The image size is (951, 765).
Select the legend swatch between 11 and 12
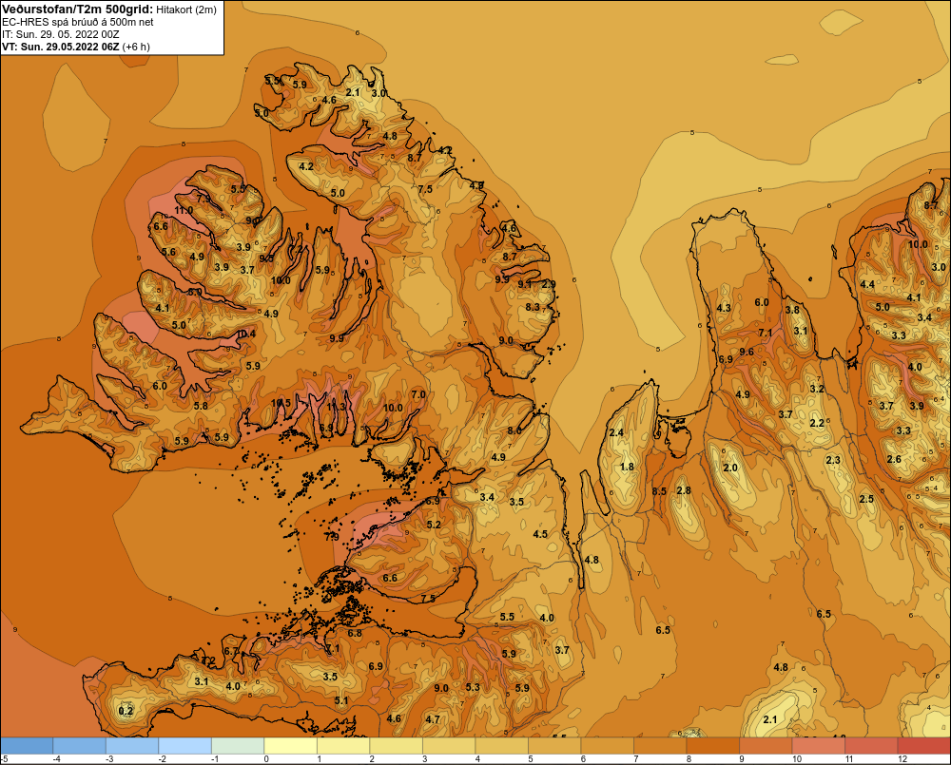click(x=871, y=746)
